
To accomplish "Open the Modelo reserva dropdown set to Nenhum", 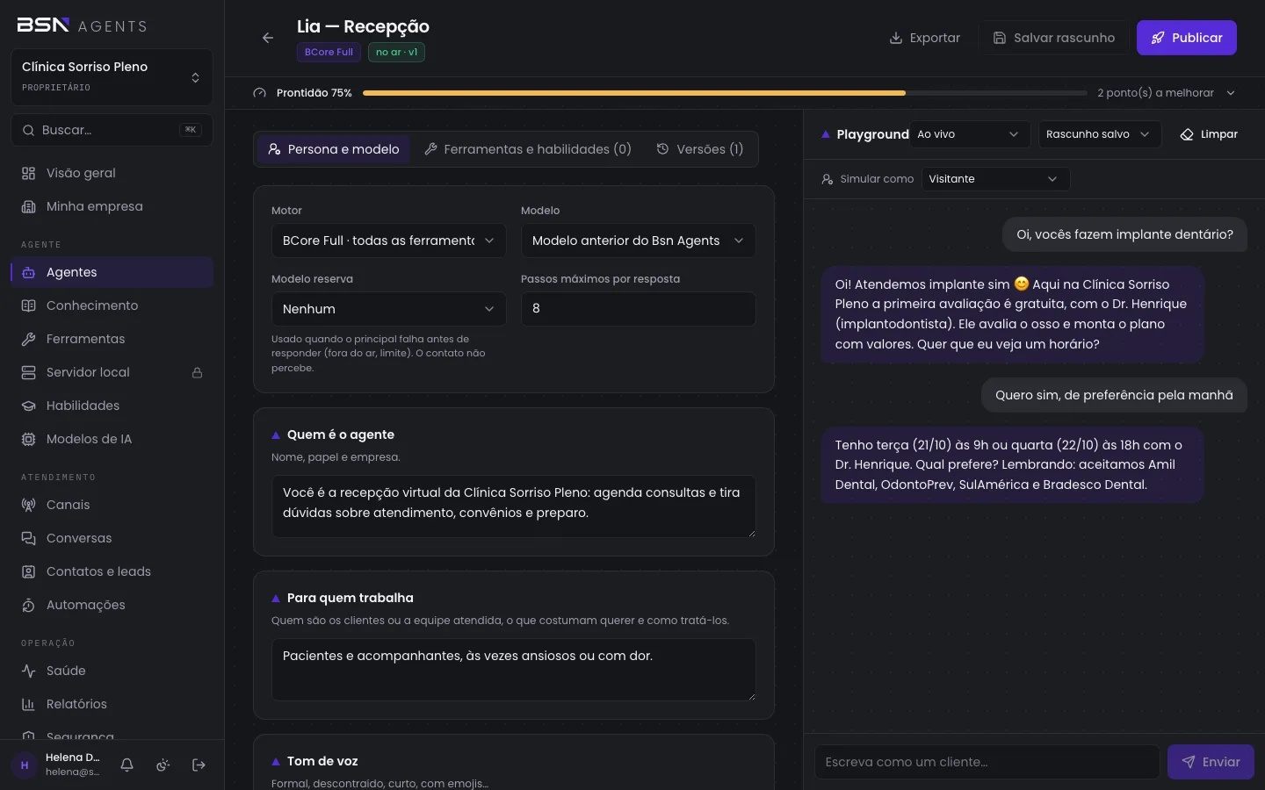I will [x=388, y=309].
